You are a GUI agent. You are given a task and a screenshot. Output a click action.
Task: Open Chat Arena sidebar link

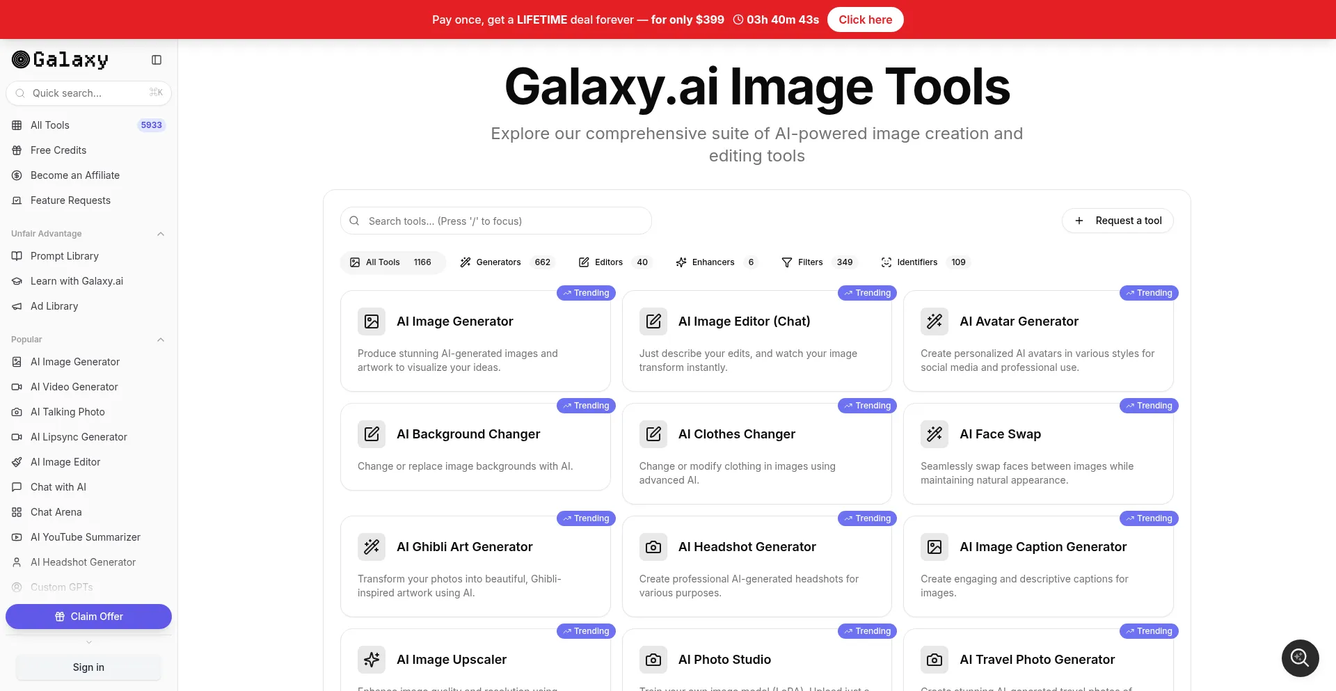(x=56, y=512)
